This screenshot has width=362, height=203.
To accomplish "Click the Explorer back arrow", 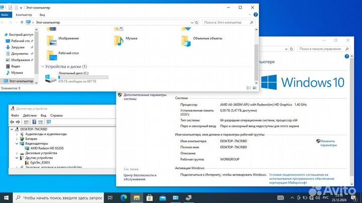I will click(x=3, y=23).
